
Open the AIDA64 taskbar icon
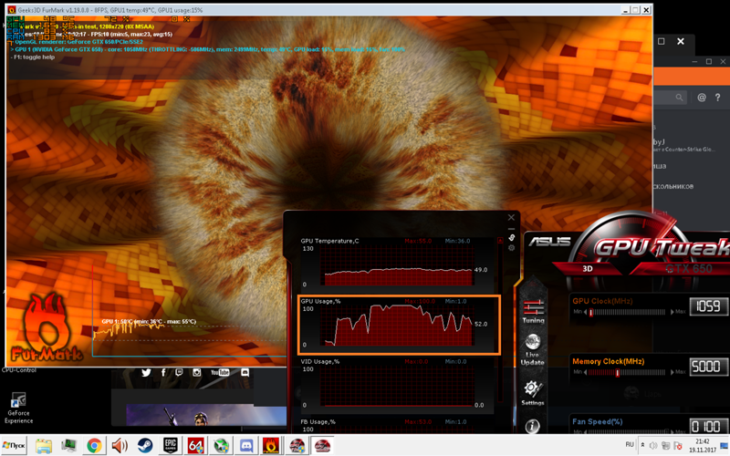click(x=195, y=446)
